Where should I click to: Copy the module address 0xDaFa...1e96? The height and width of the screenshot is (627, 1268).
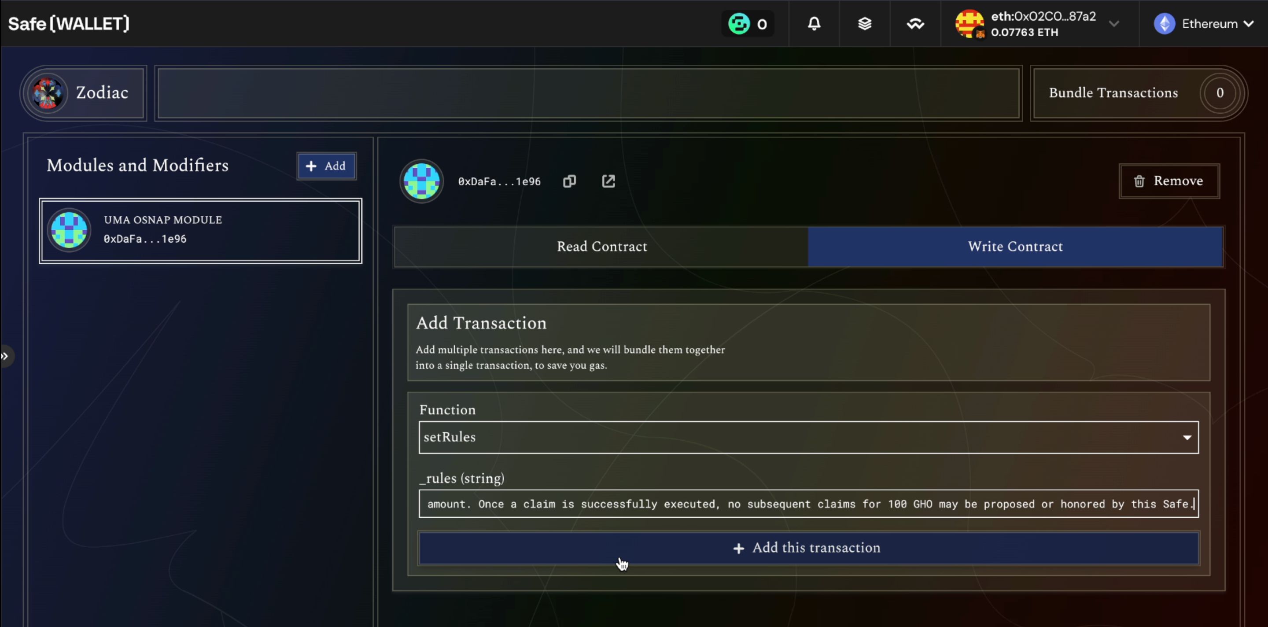pyautogui.click(x=570, y=181)
